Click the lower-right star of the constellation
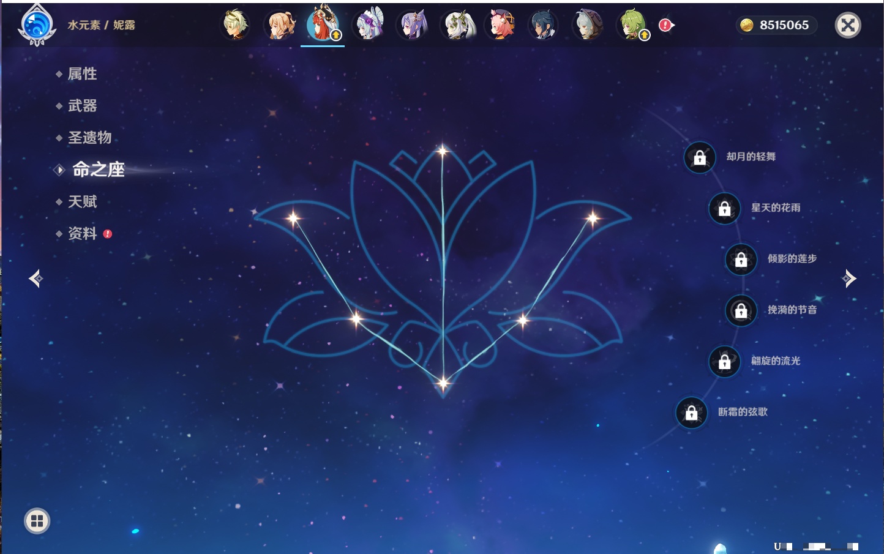 (x=523, y=320)
